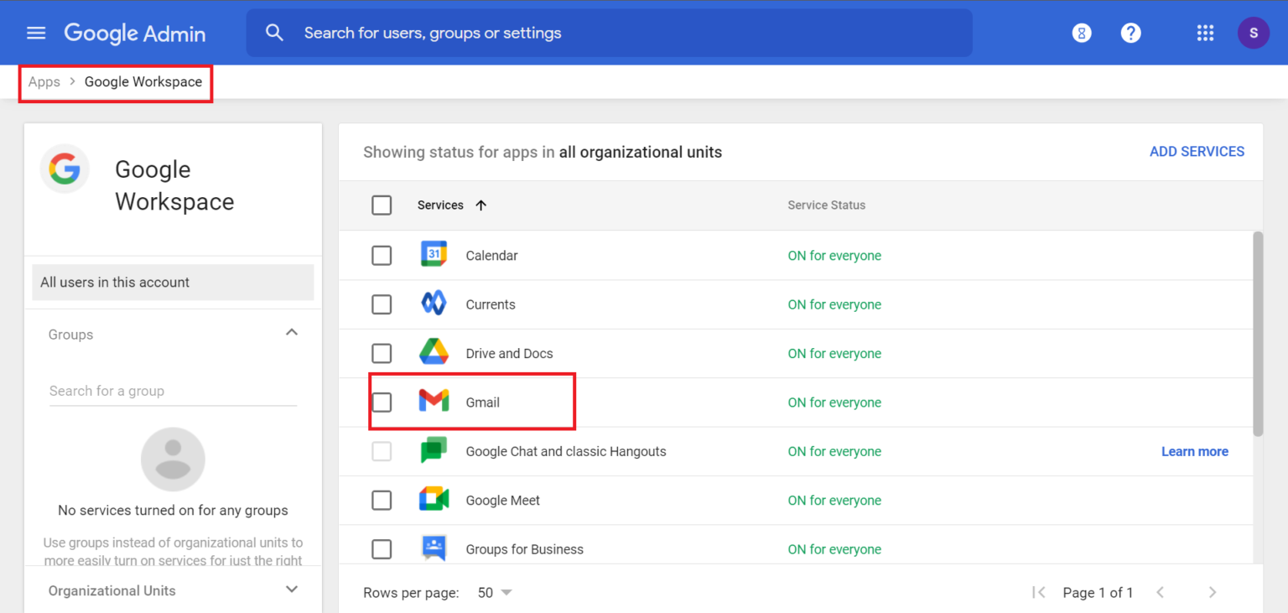Click Calendar's ON for everyone status

tap(834, 256)
